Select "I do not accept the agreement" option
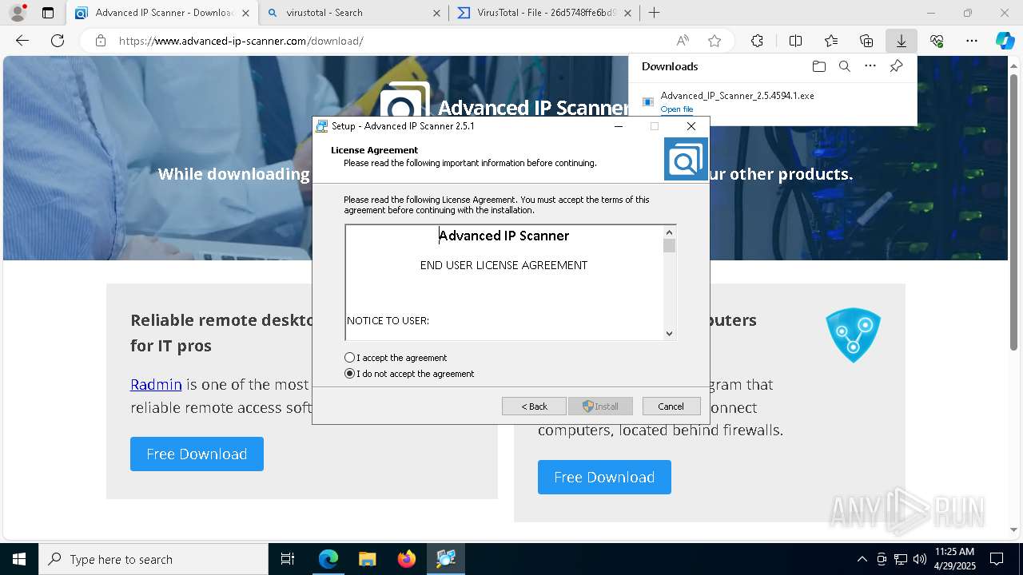Viewport: 1023px width, 575px height. [409, 374]
